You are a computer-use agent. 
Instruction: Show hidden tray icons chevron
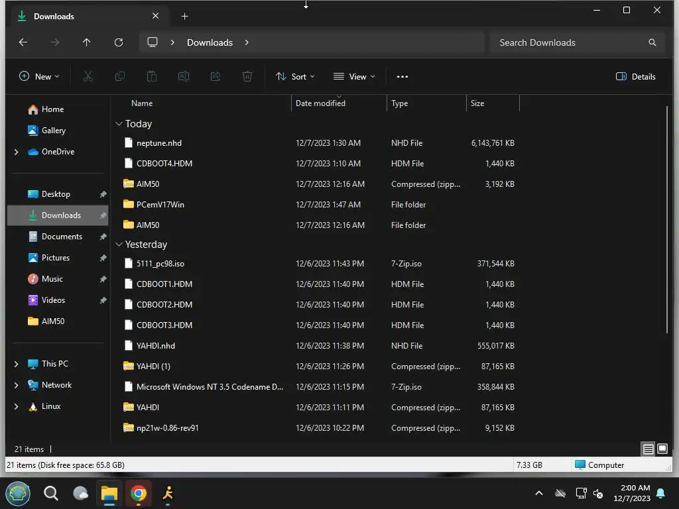tap(539, 493)
